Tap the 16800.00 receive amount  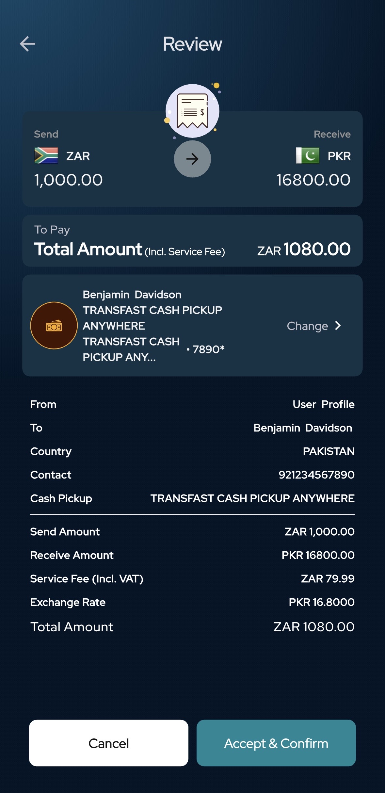click(313, 180)
